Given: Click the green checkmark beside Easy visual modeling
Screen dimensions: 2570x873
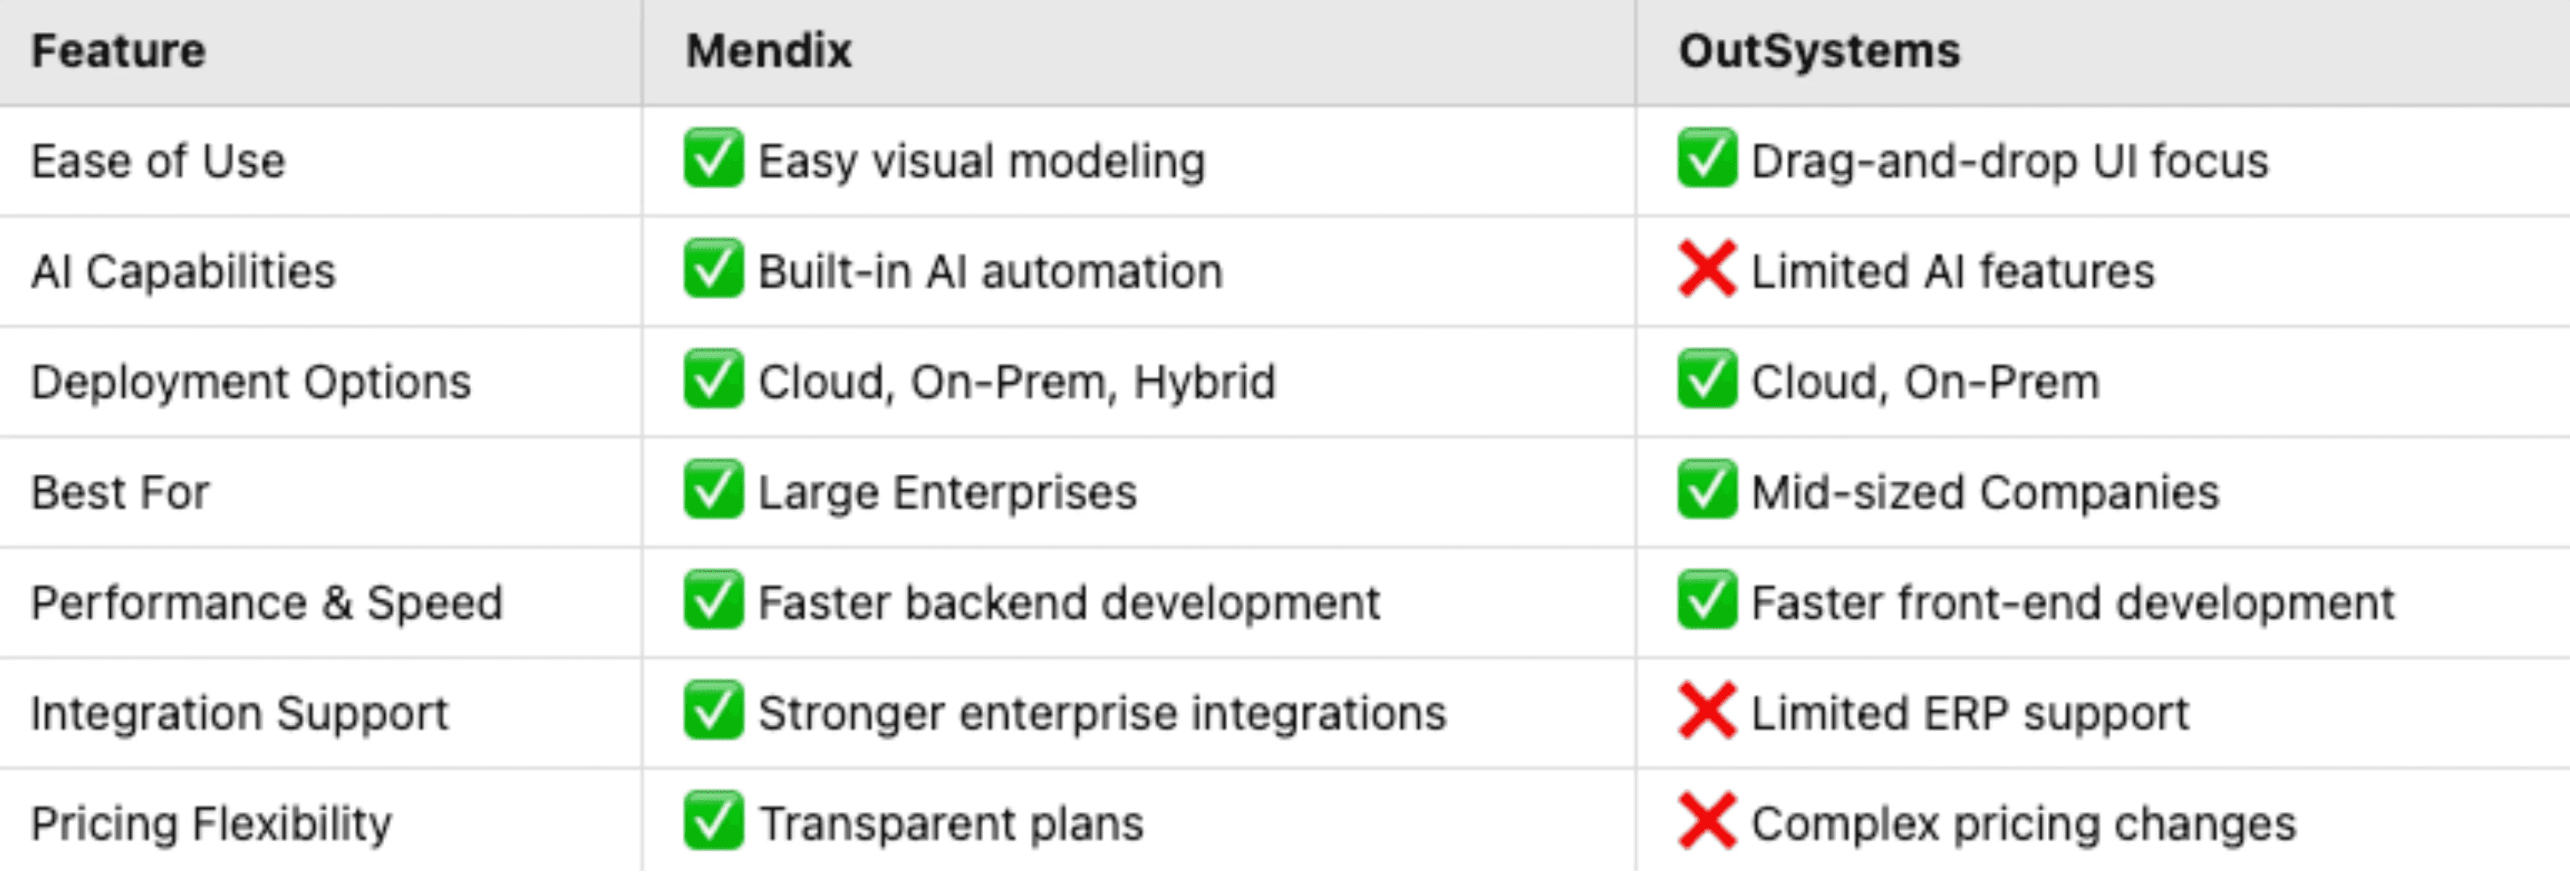Looking at the screenshot, I should pyautogui.click(x=713, y=158).
